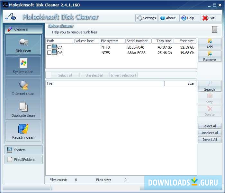Click free size 19.68 Gb
225x193 pixels.
[187, 53]
